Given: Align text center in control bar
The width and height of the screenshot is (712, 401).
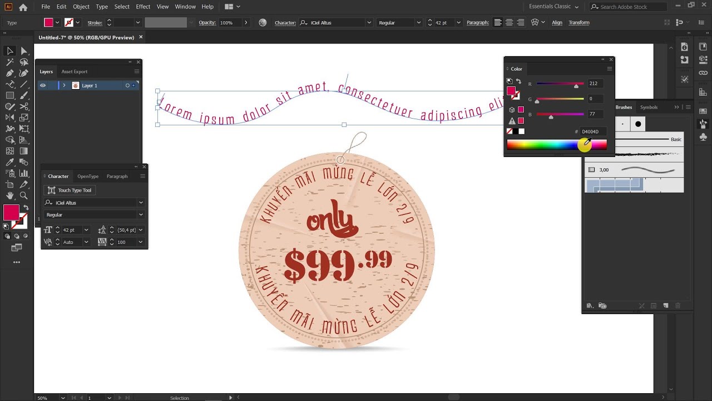Looking at the screenshot, I should click(x=509, y=22).
